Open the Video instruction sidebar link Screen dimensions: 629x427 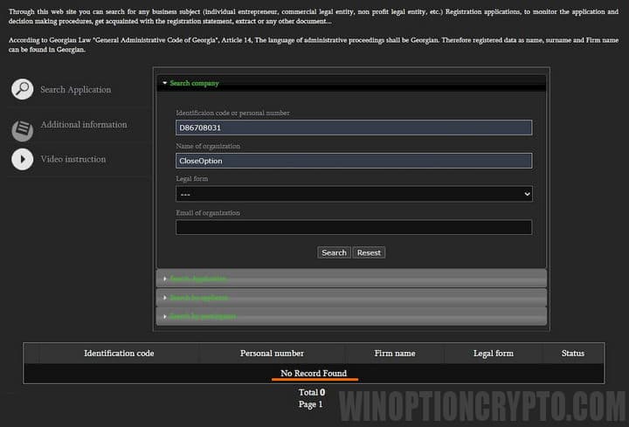(73, 159)
